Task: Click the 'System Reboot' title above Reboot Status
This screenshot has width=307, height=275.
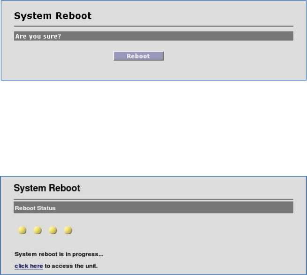Action: click(47, 188)
